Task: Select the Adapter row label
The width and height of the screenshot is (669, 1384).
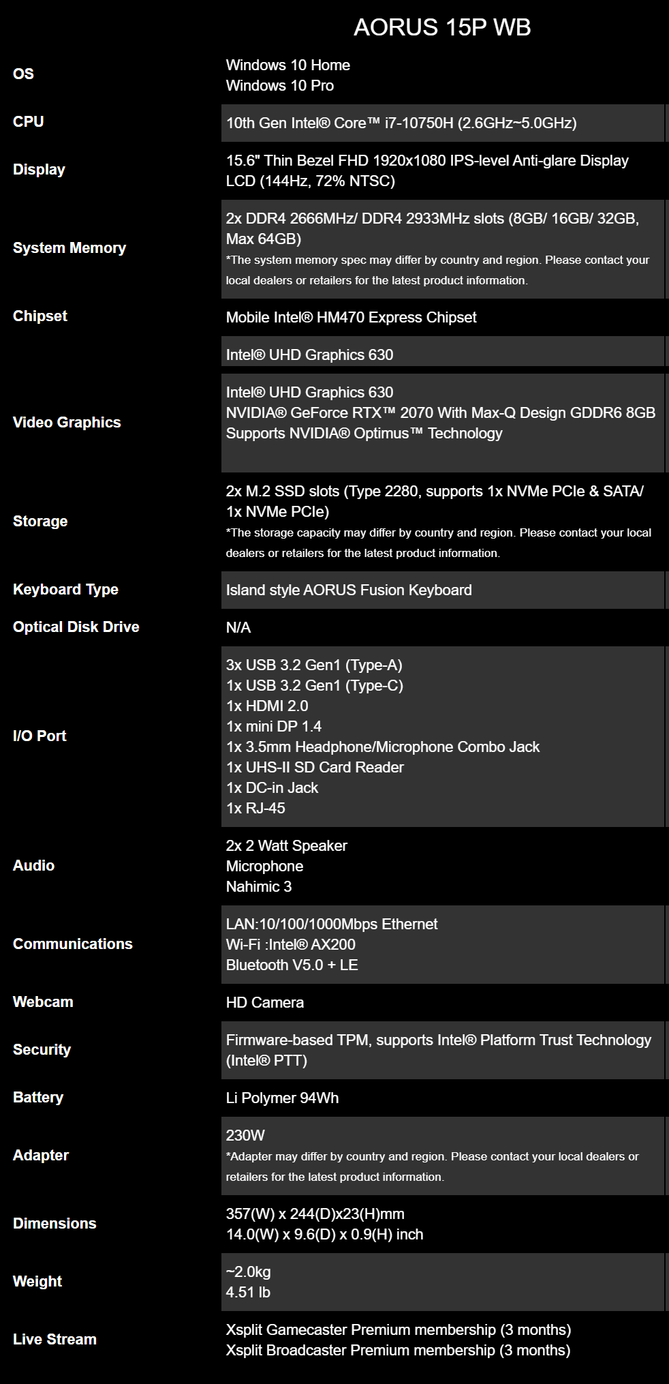Action: 41,1156
